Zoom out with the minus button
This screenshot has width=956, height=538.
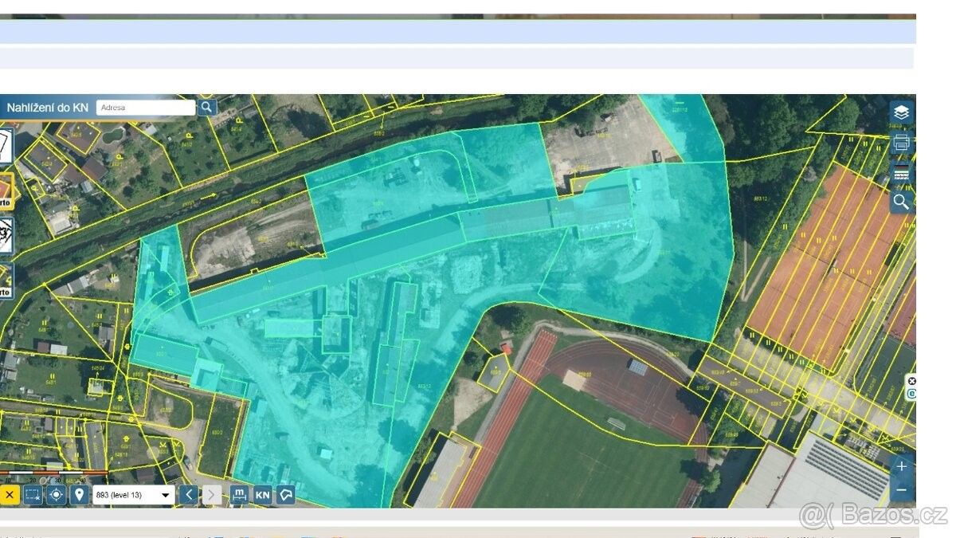[x=901, y=489]
